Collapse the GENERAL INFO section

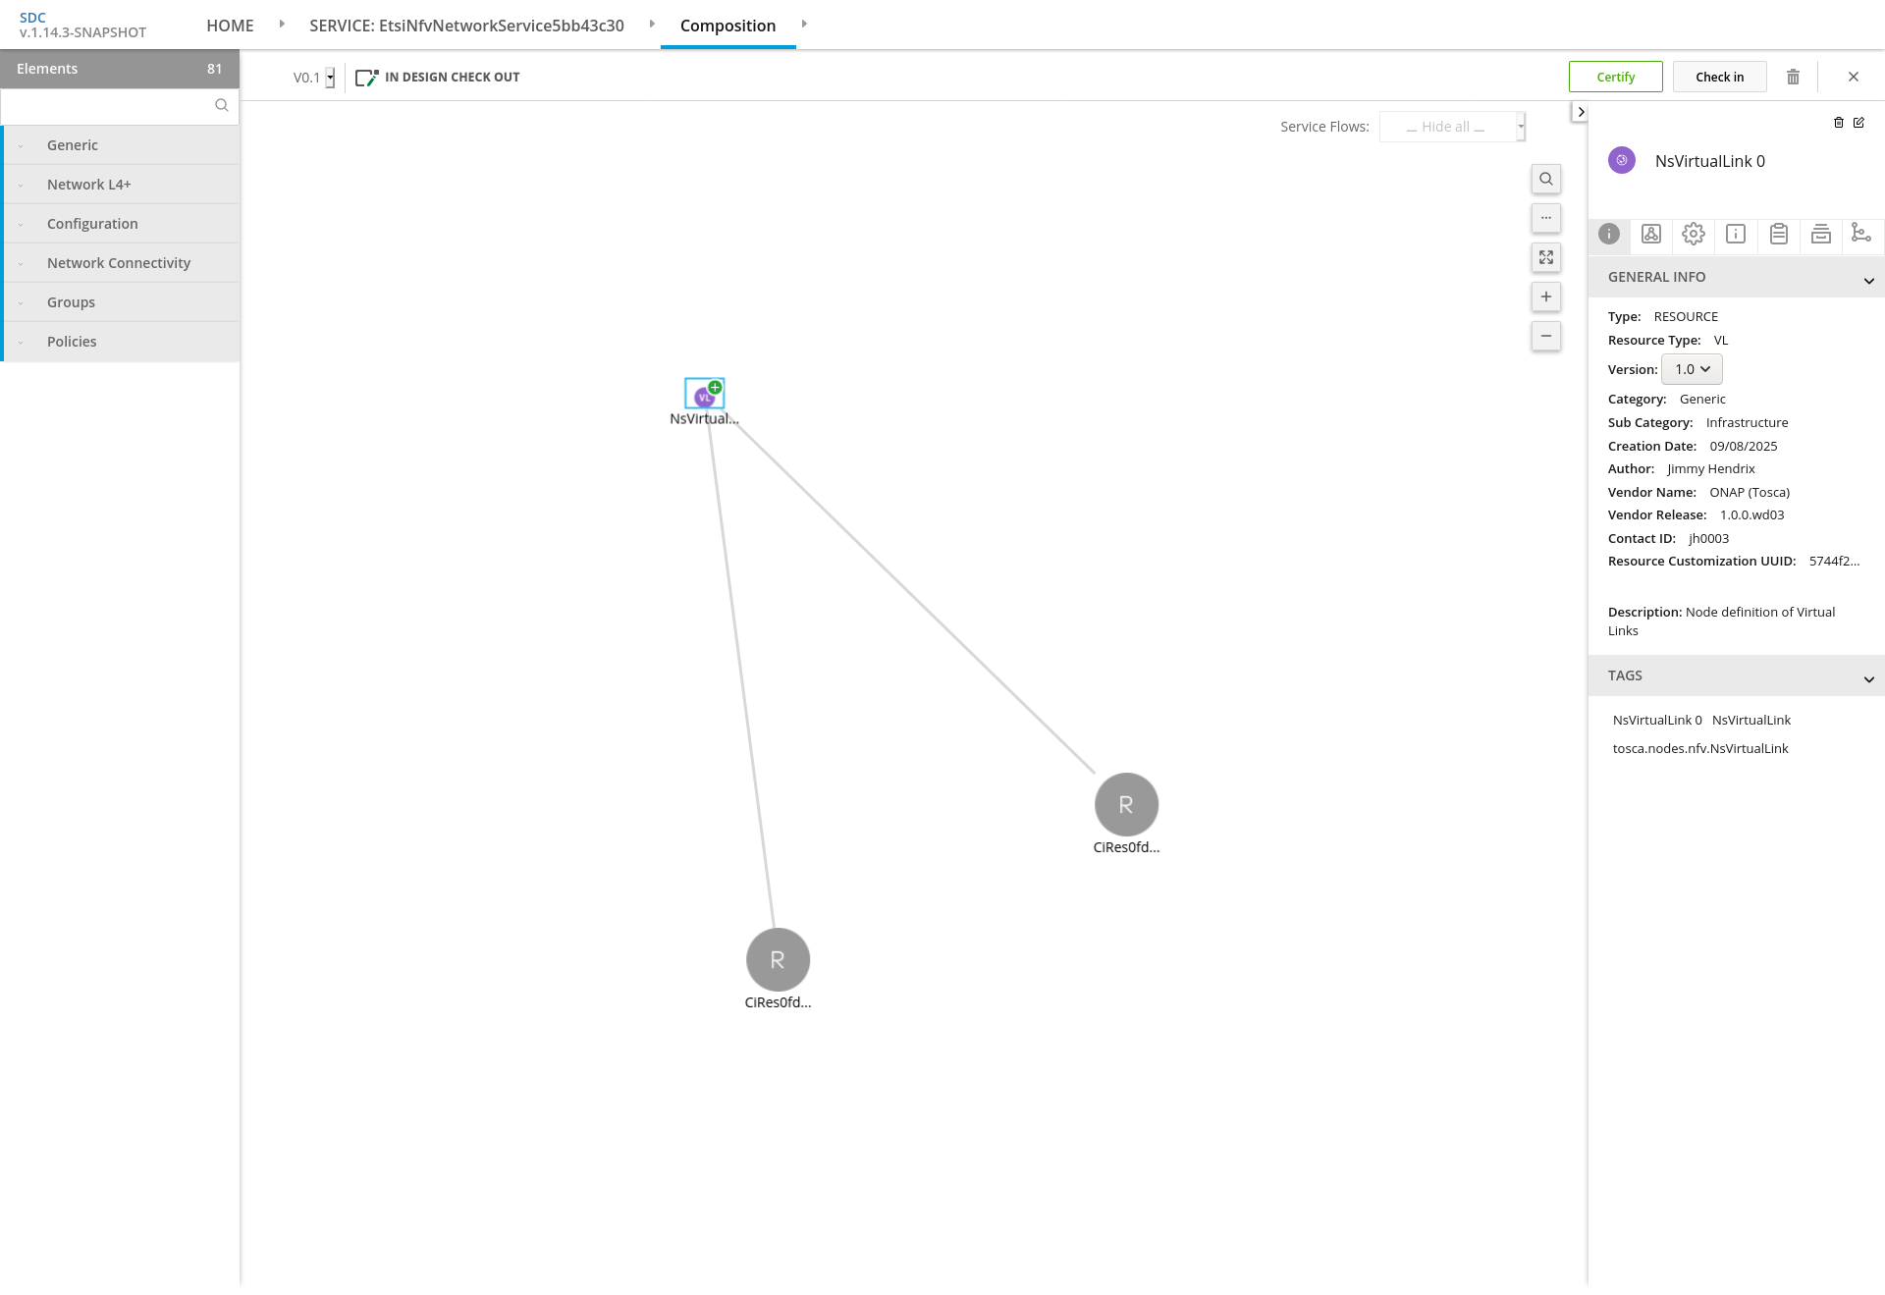[x=1868, y=280]
